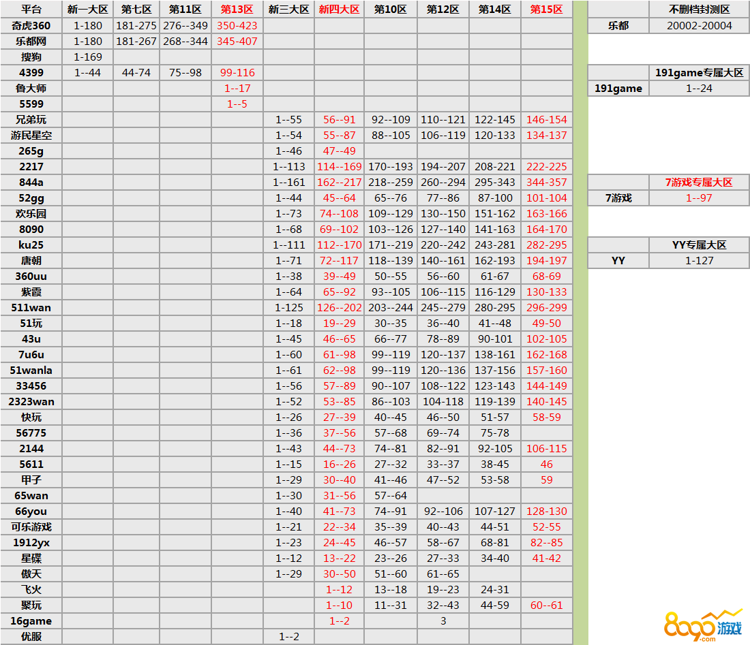Image resolution: width=750 pixels, height=645 pixels.
Task: Click the 游民星空 row label
Action: 31,136
